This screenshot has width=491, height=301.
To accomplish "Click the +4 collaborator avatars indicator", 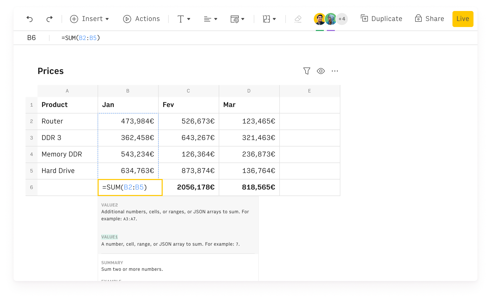I will 342,19.
